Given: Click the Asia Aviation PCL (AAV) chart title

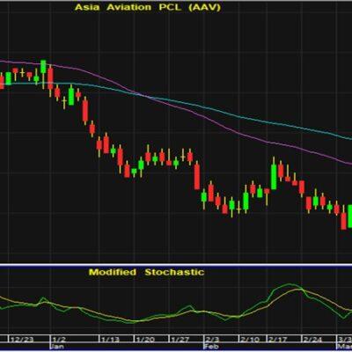Looking at the screenshot, I should [x=148, y=7].
